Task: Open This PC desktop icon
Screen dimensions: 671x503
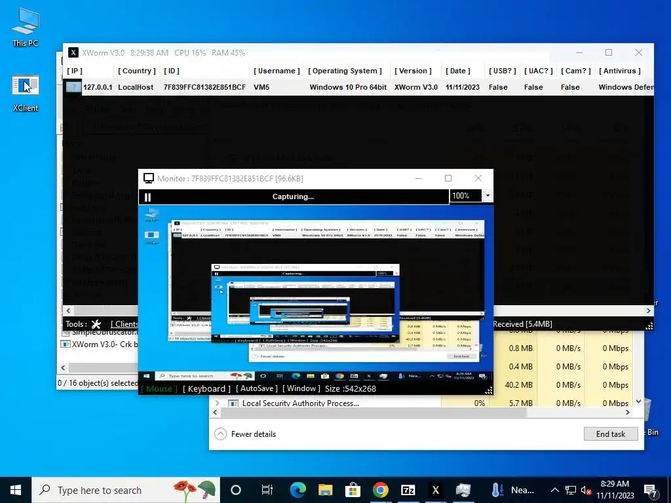Action: [x=26, y=28]
